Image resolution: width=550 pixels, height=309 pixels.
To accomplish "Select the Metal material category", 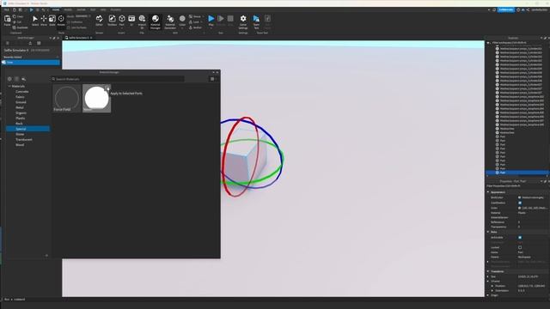I will point(20,107).
